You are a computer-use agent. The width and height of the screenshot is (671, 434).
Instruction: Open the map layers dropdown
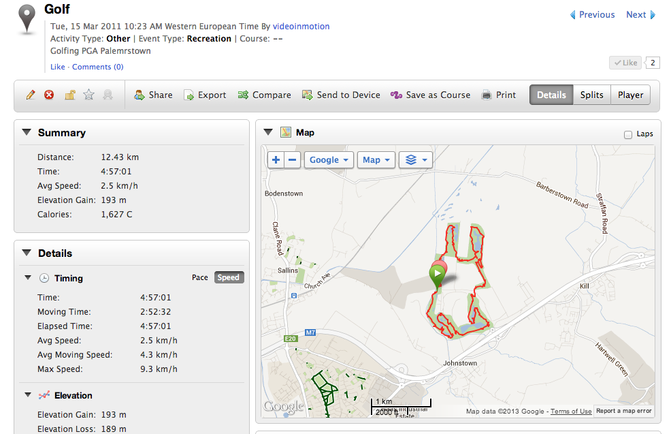416,160
